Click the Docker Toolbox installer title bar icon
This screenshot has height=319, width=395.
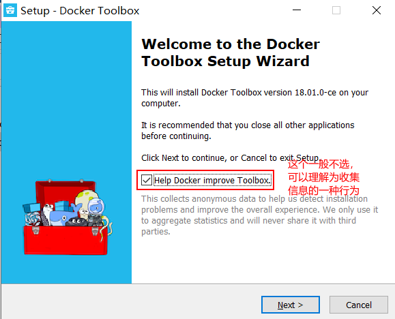click(10, 11)
